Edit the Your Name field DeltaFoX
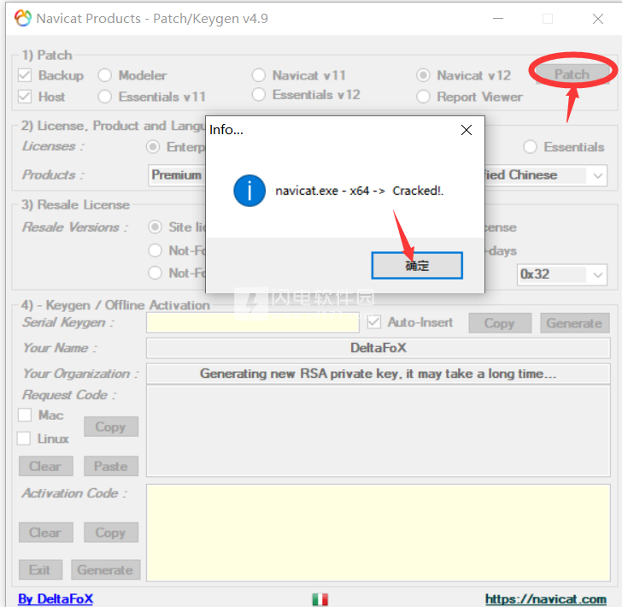 click(378, 348)
